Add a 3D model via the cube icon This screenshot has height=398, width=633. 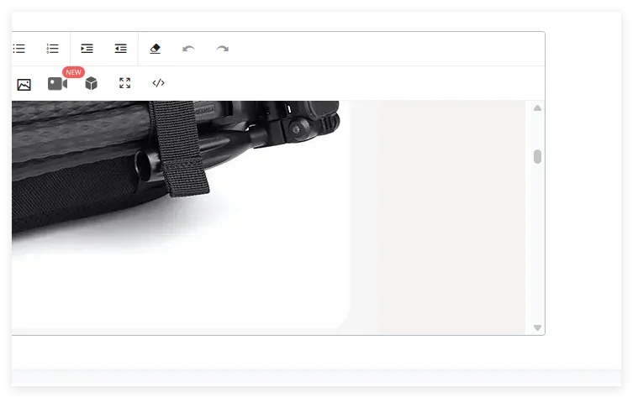click(x=92, y=83)
